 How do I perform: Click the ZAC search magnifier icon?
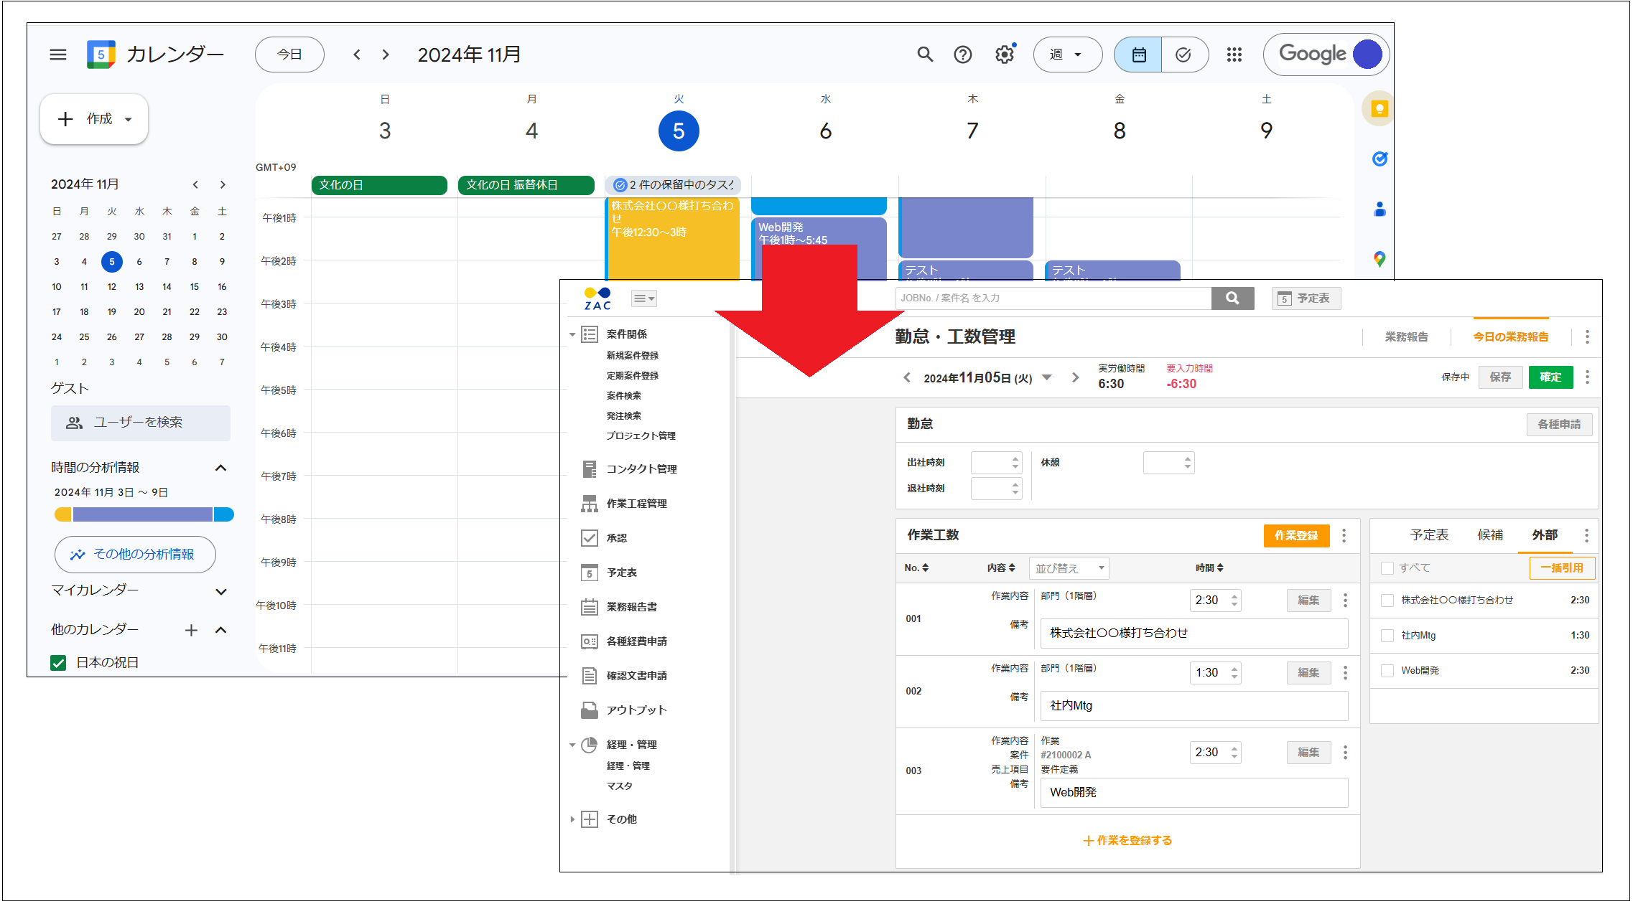click(1232, 298)
